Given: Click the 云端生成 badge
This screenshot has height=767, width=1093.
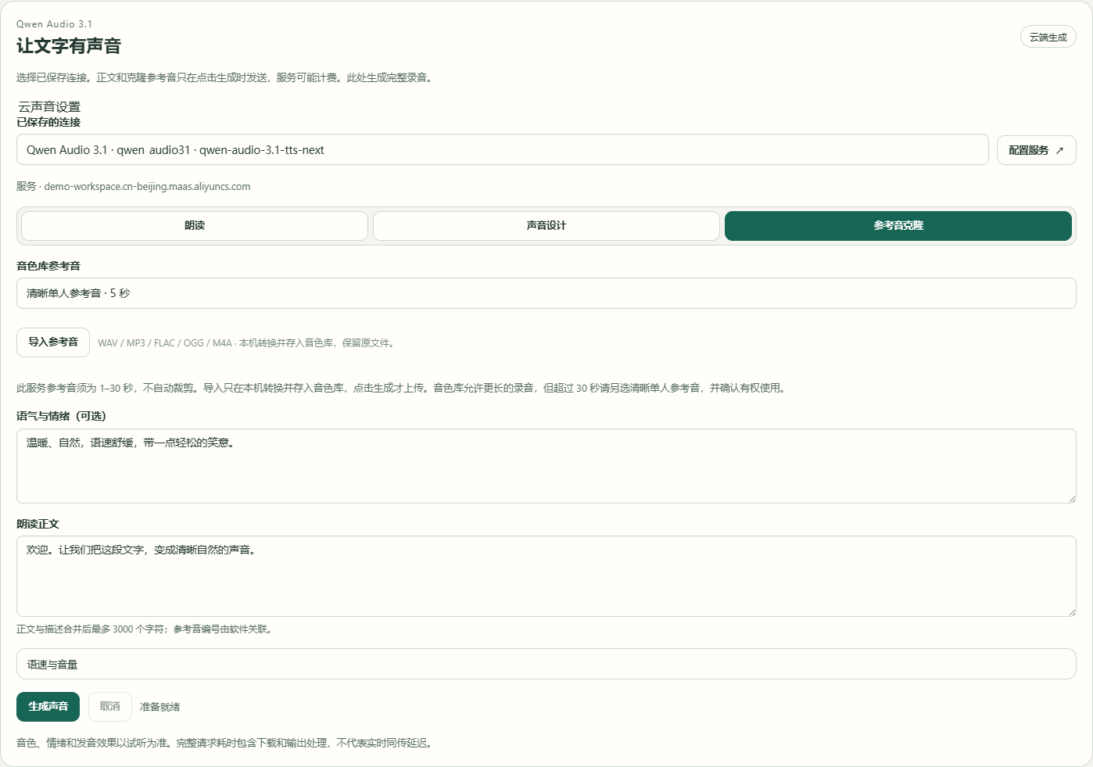Looking at the screenshot, I should point(1048,37).
